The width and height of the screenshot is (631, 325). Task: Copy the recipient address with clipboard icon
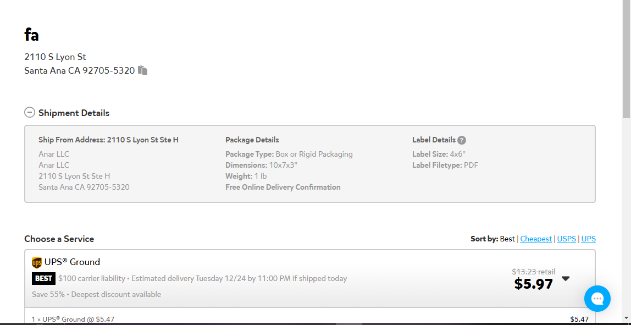(142, 70)
